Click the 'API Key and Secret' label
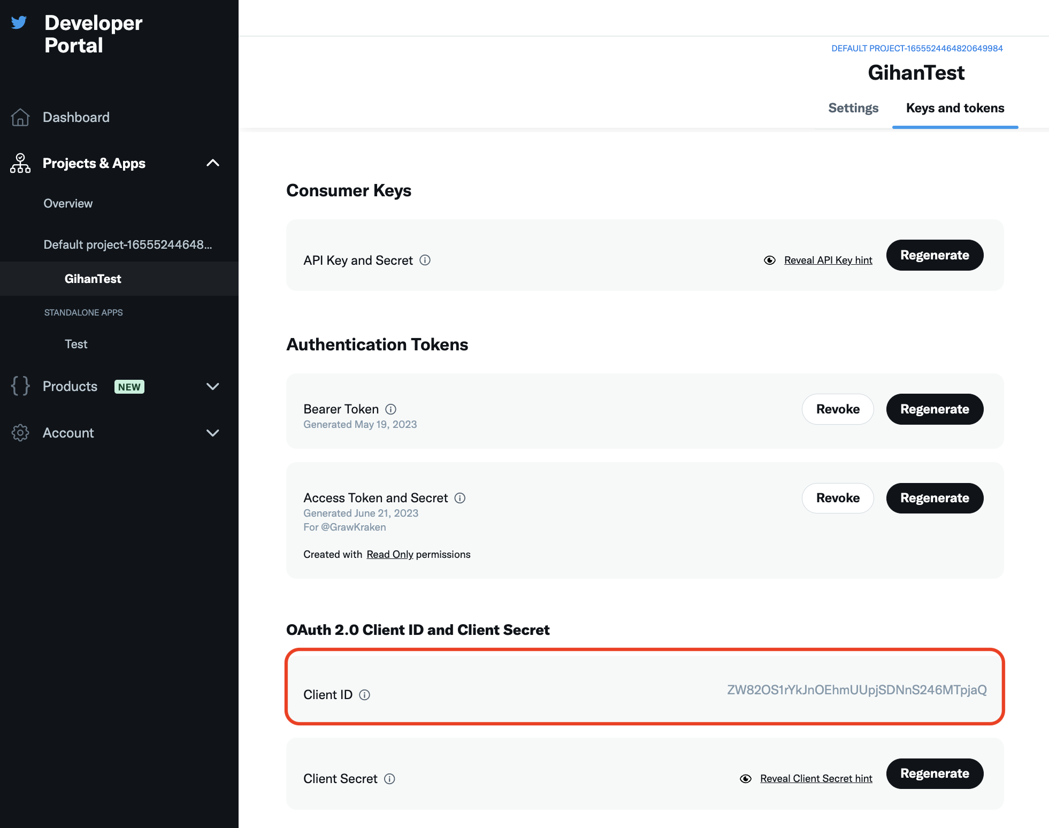 [x=358, y=260]
